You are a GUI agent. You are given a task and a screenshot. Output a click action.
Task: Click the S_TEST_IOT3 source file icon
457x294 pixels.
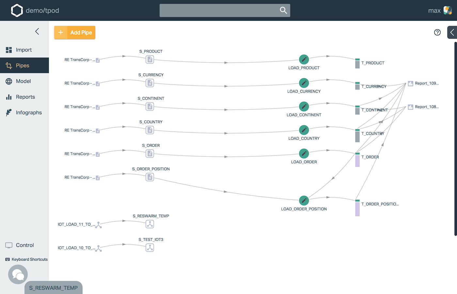point(150,248)
